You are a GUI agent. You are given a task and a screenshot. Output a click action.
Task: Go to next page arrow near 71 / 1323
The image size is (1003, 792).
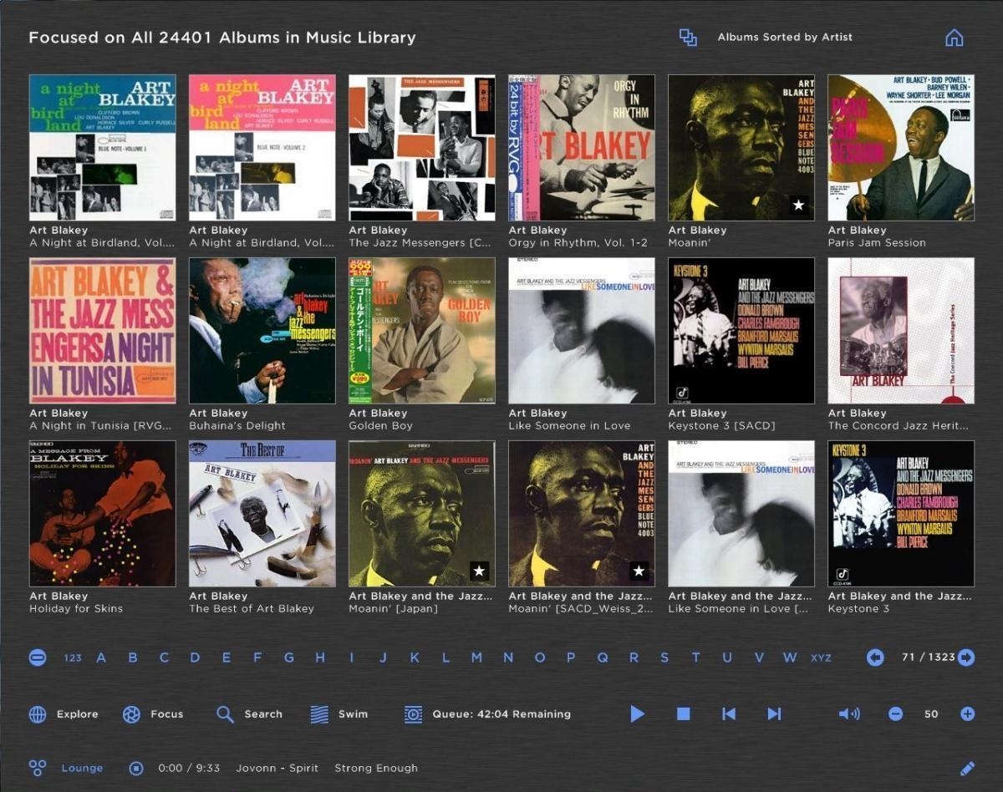point(966,657)
